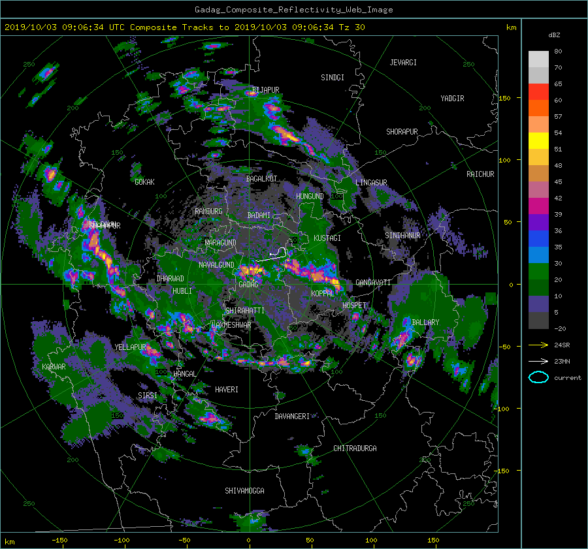Click the cyan ellipse 'current' legend icon
Image resolution: width=588 pixels, height=549 pixels.
(538, 377)
